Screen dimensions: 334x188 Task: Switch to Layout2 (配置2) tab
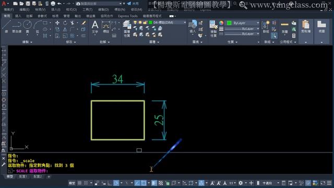tap(38, 177)
